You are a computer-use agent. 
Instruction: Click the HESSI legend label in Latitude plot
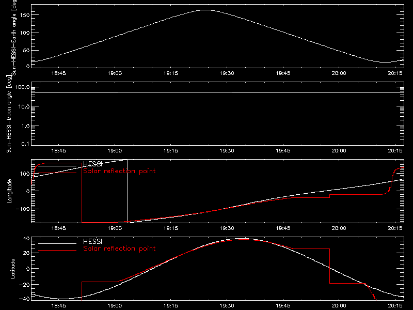pos(93,241)
